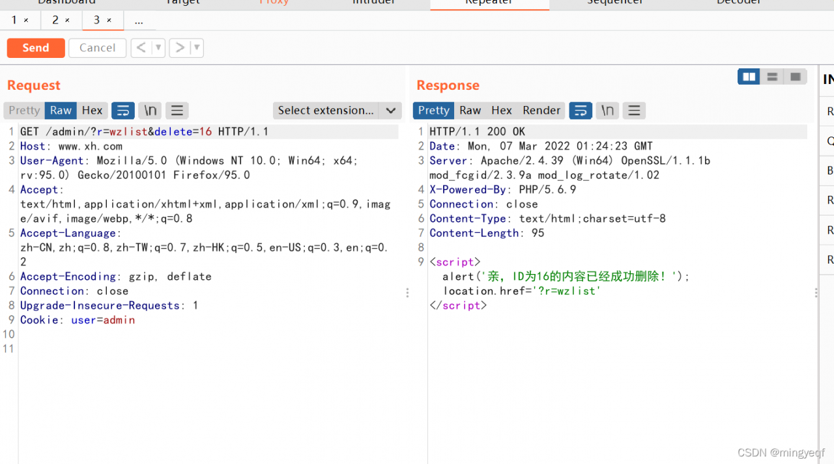
Task: Click the HTTP/1.1 200 OK status line
Action: pyautogui.click(x=477, y=132)
